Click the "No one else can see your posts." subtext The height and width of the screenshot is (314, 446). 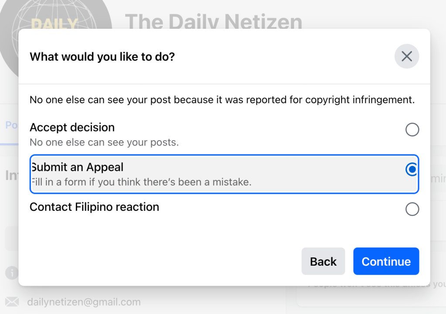(104, 142)
